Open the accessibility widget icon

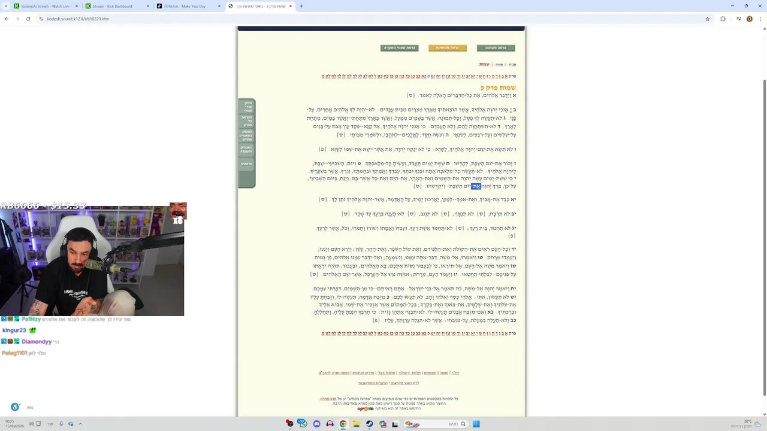point(15,407)
